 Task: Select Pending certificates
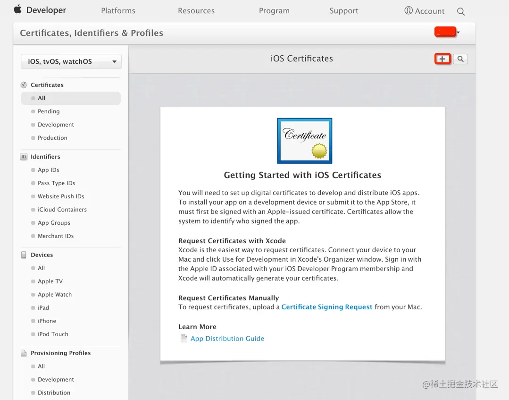pyautogui.click(x=49, y=111)
